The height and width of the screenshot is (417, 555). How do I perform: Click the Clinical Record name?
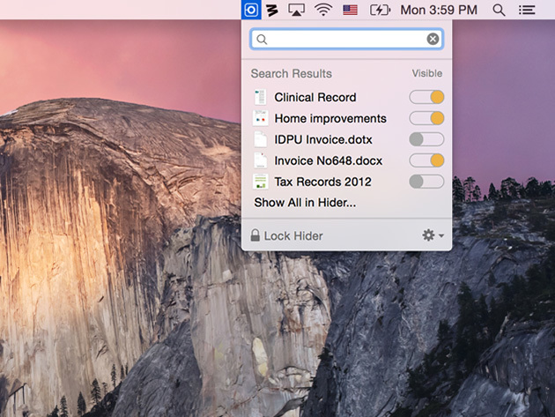point(315,97)
